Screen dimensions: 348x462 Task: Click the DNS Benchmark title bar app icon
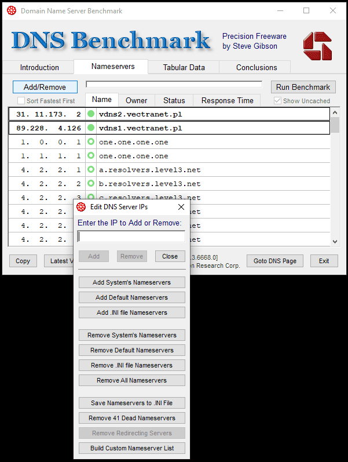coord(12,10)
